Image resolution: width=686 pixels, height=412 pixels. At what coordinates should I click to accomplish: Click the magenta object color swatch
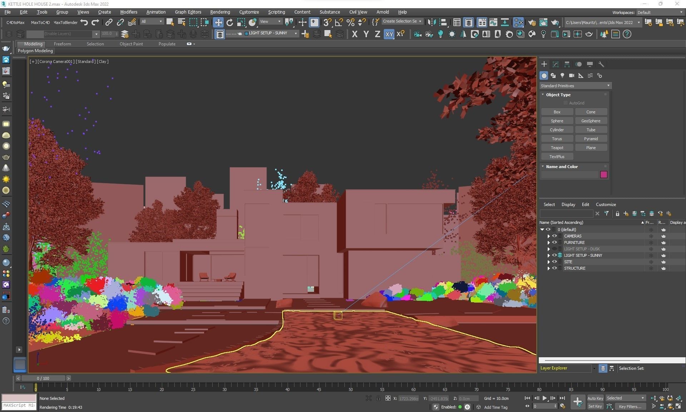(604, 175)
